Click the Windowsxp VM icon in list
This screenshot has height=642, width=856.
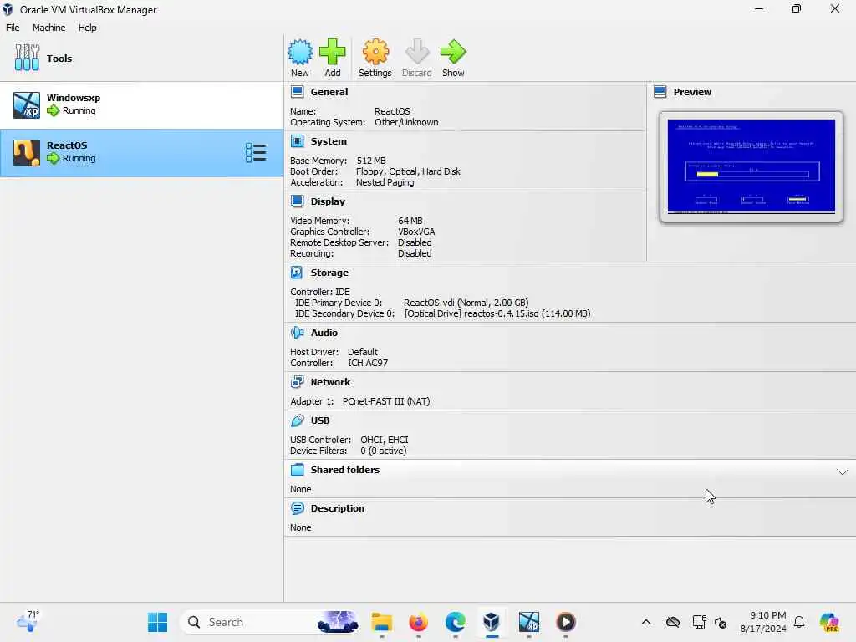(x=27, y=104)
